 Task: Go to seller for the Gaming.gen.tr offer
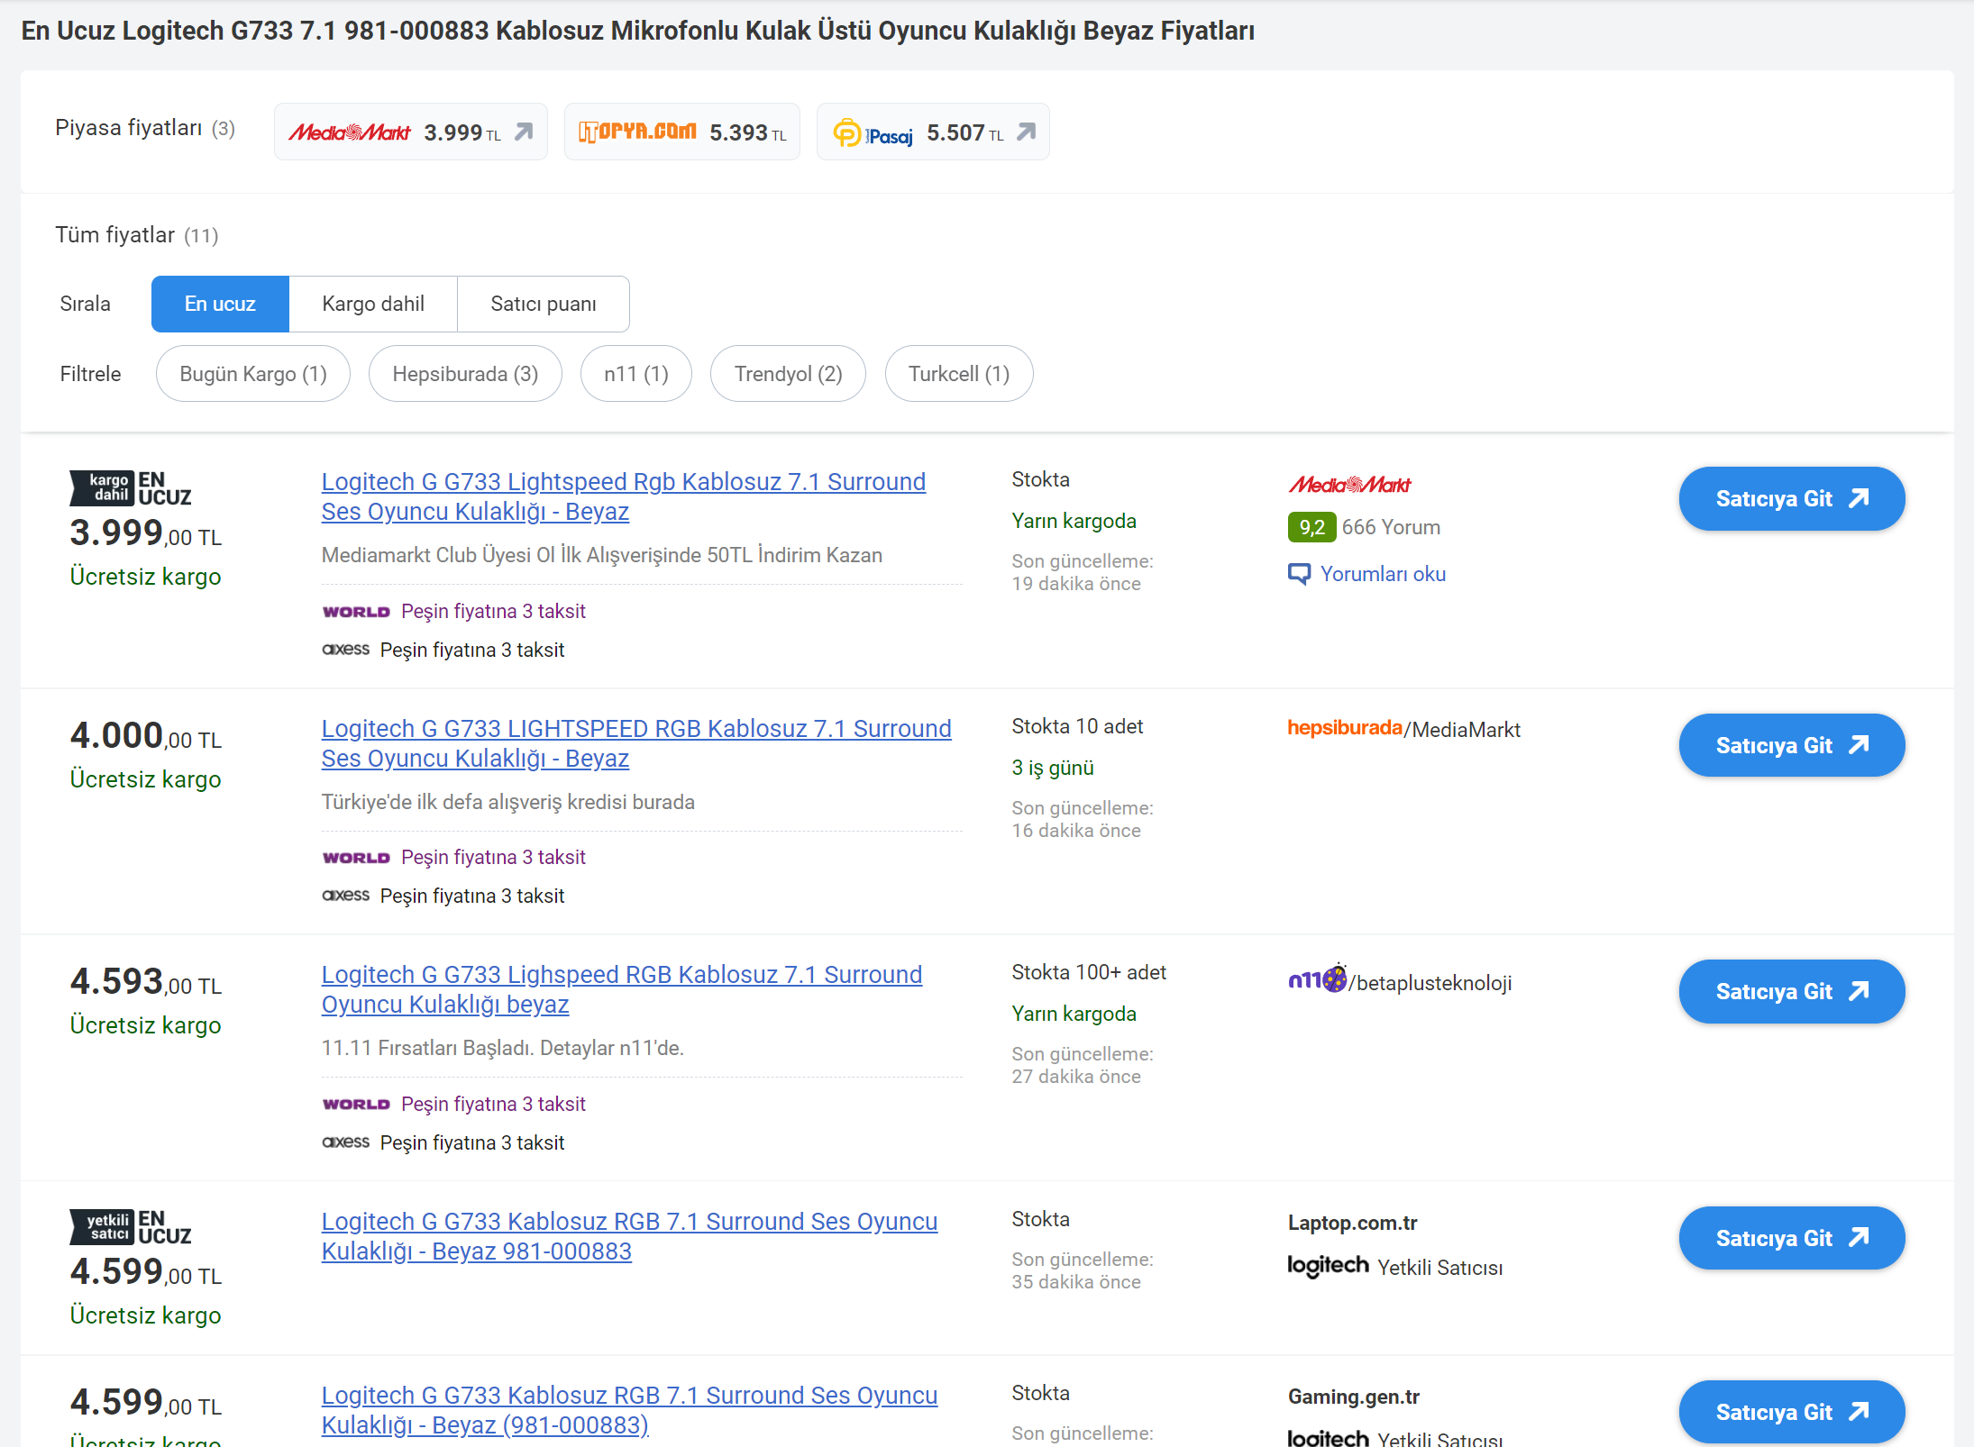[1792, 1412]
